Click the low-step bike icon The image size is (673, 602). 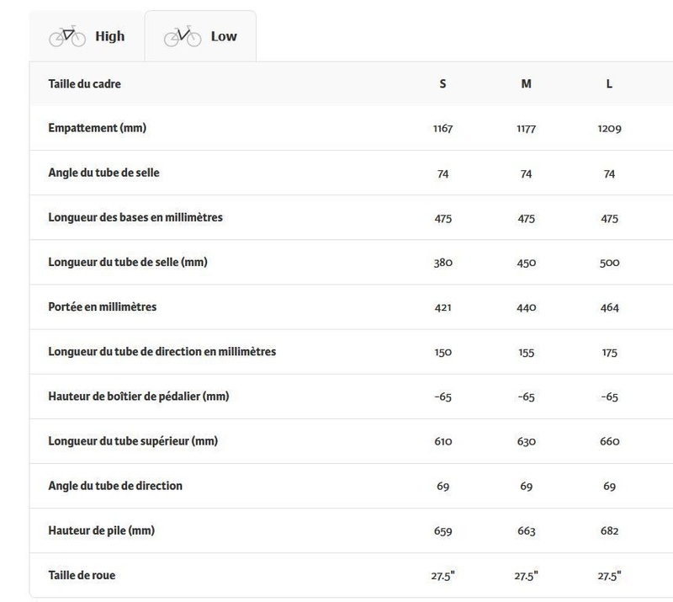(x=183, y=36)
